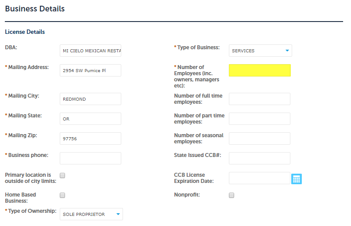This screenshot has width=351, height=226.
Task: Click the State Issued CCB# field
Action: point(260,158)
